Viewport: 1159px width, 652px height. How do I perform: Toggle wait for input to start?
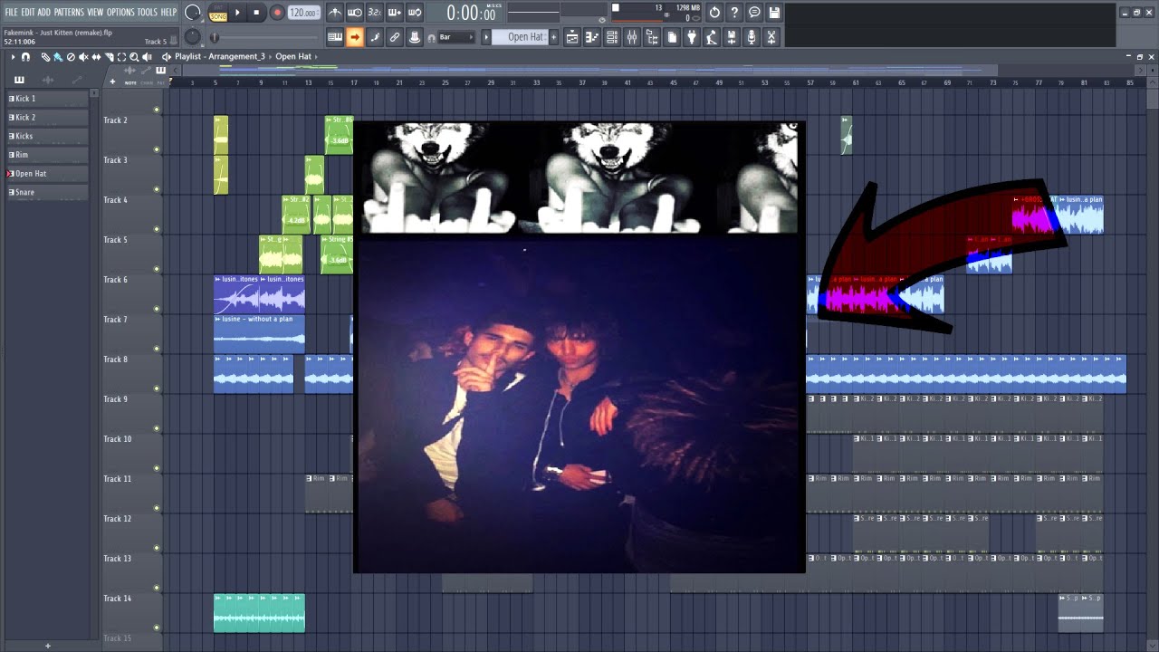(x=354, y=13)
